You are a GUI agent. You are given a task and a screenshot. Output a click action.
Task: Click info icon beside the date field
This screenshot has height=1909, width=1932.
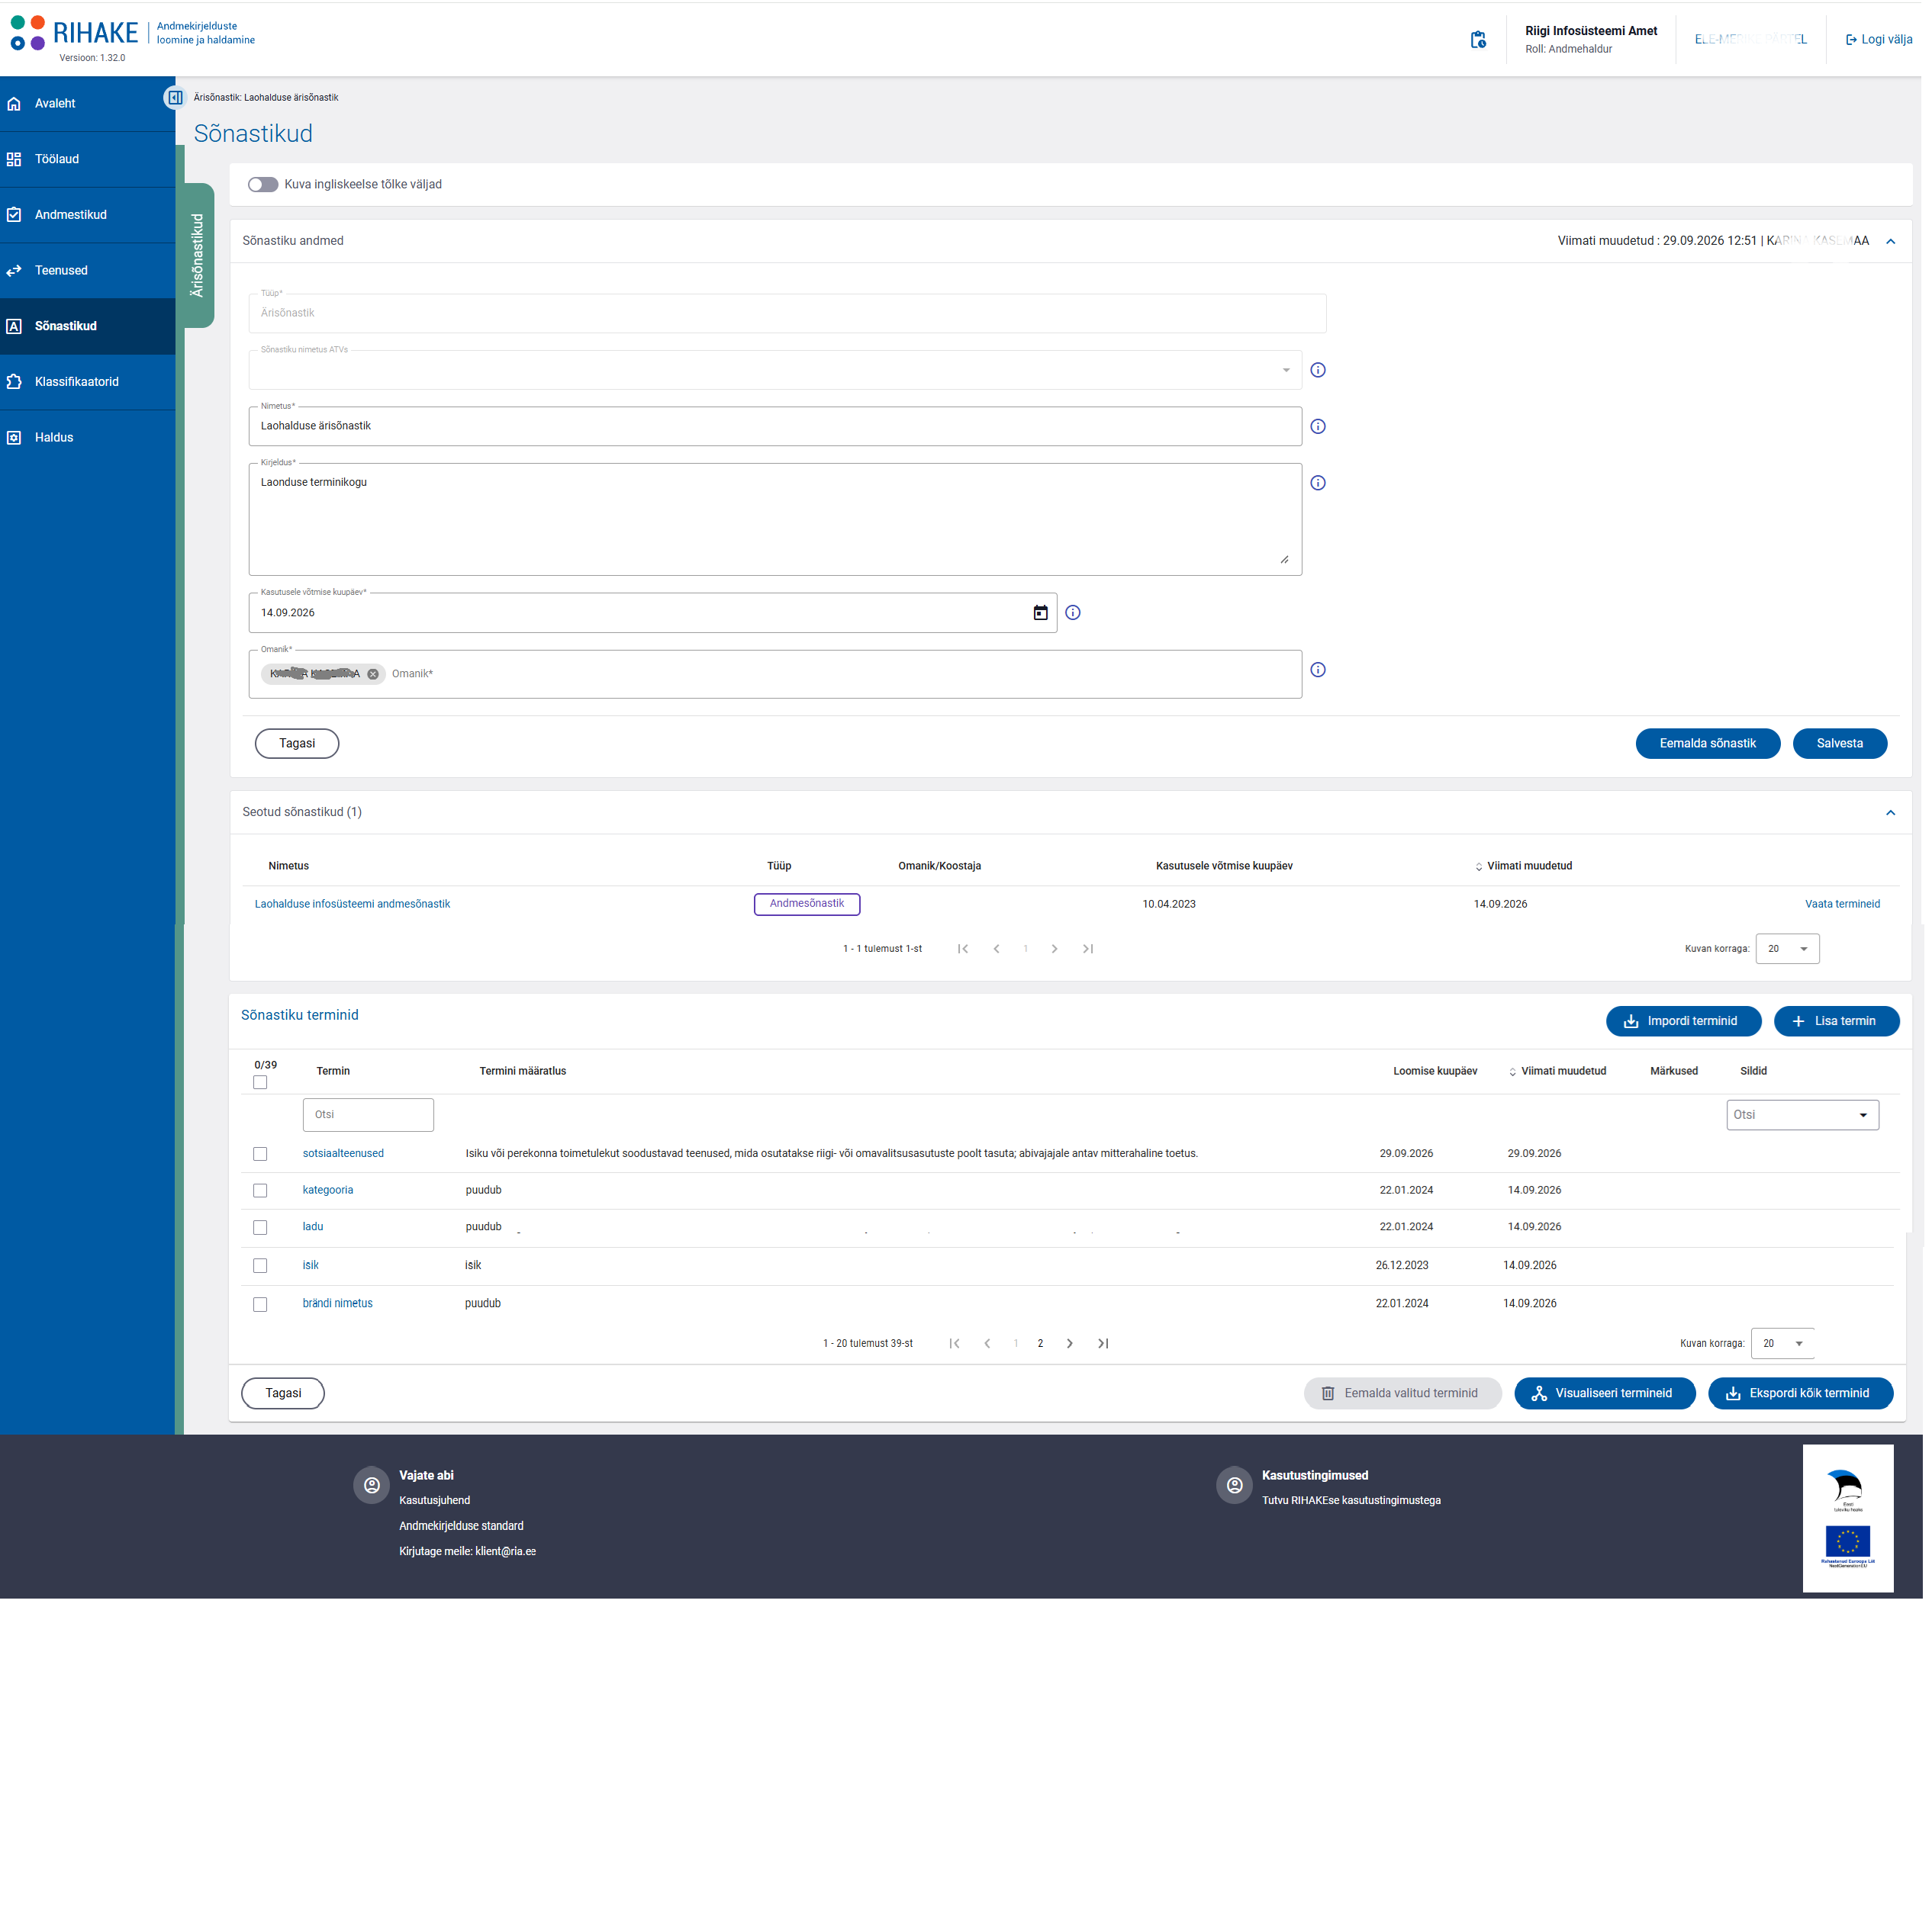1073,612
